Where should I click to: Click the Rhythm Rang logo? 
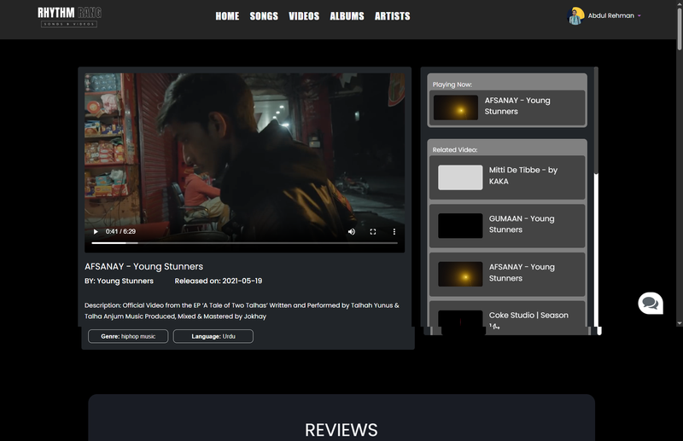(x=70, y=17)
